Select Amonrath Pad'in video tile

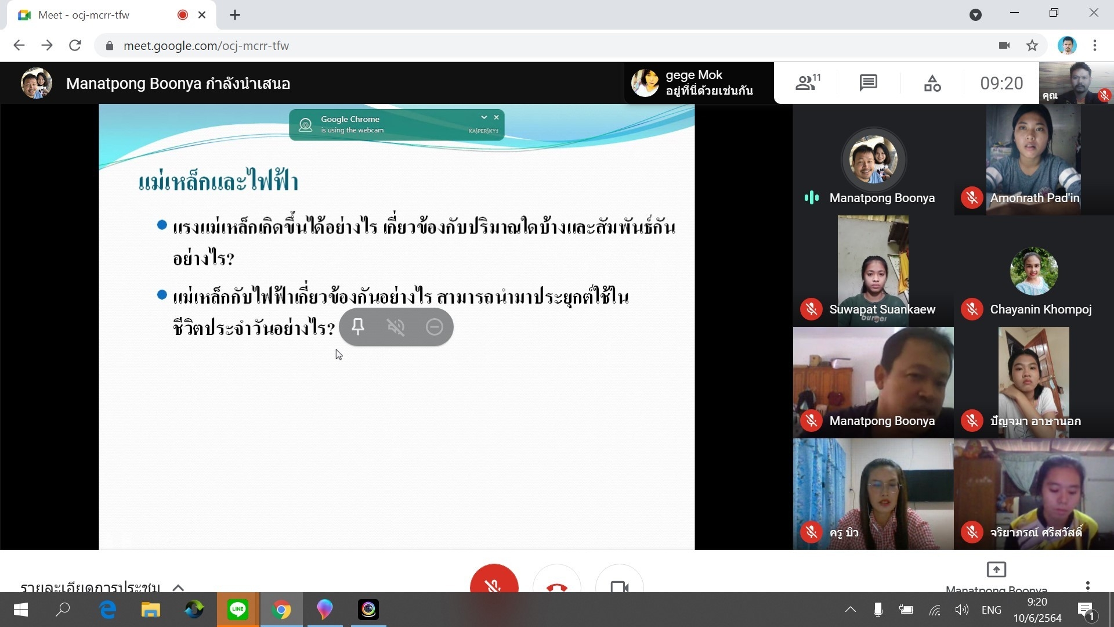tap(1034, 160)
